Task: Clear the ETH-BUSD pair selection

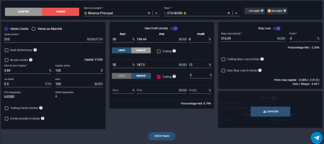Action: tap(229, 13)
